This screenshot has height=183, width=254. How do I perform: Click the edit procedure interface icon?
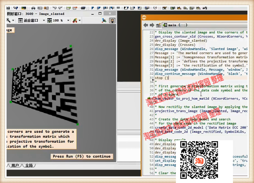158,25
